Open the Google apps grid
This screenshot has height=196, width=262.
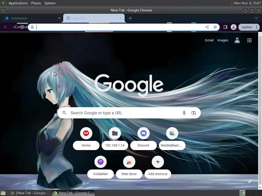pos(249,40)
